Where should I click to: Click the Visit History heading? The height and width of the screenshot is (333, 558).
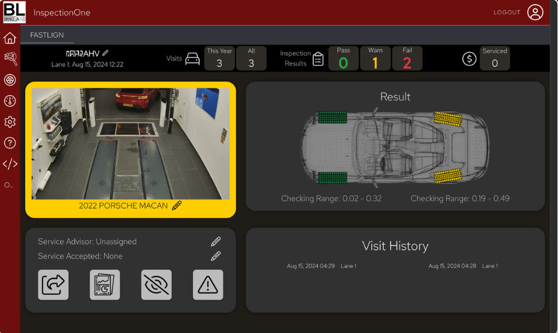pyautogui.click(x=395, y=246)
